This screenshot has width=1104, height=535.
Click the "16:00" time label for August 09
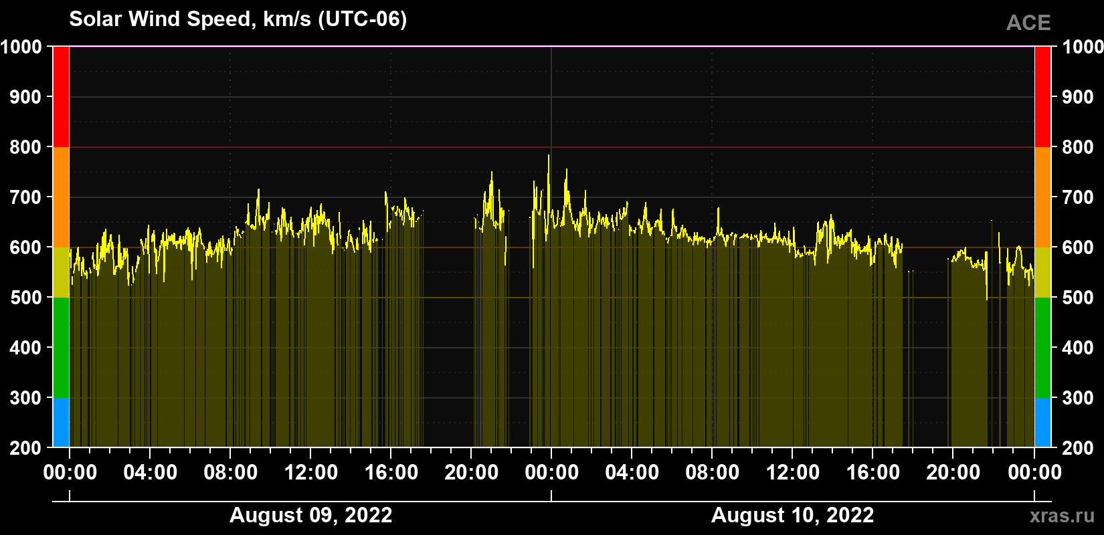pos(391,473)
